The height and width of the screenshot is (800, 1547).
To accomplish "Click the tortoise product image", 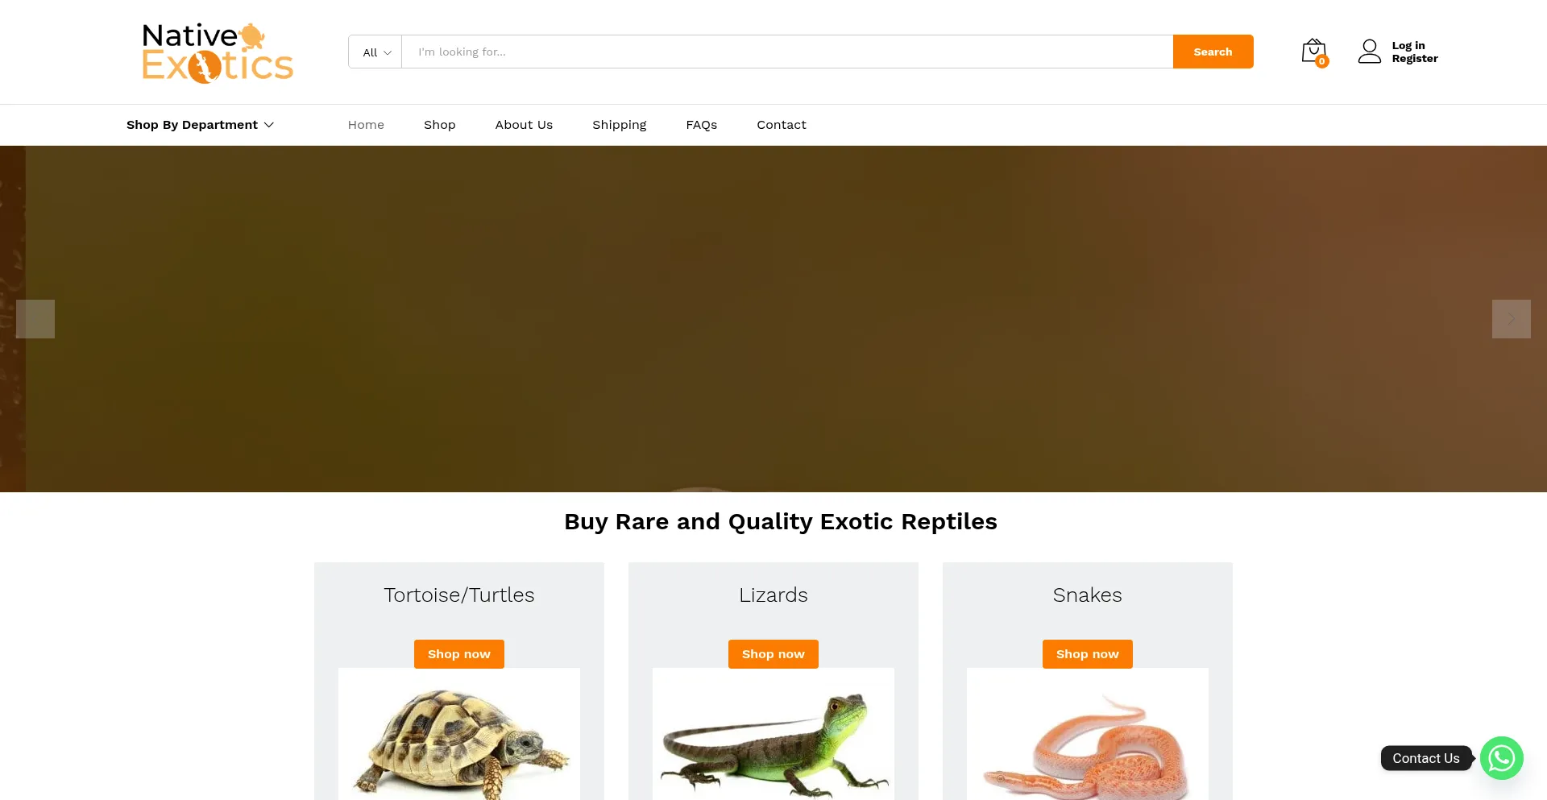I will [x=459, y=734].
